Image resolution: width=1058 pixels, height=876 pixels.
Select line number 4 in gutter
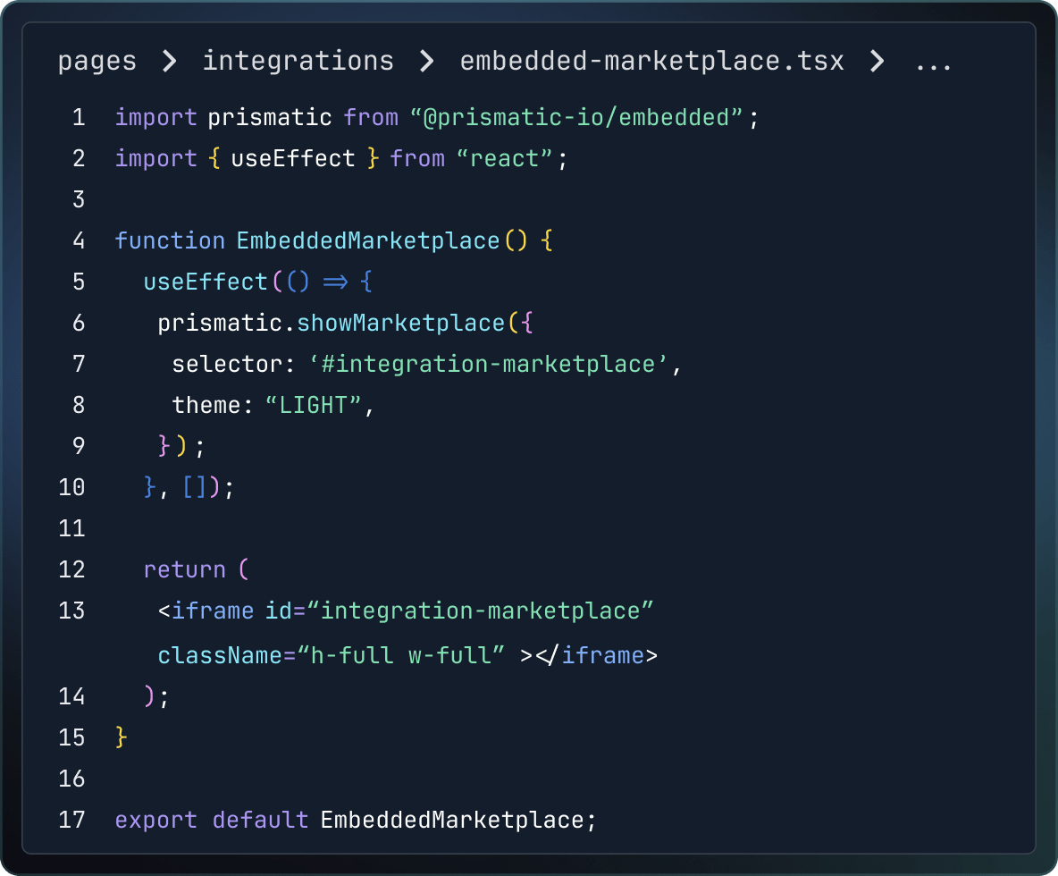tap(79, 241)
